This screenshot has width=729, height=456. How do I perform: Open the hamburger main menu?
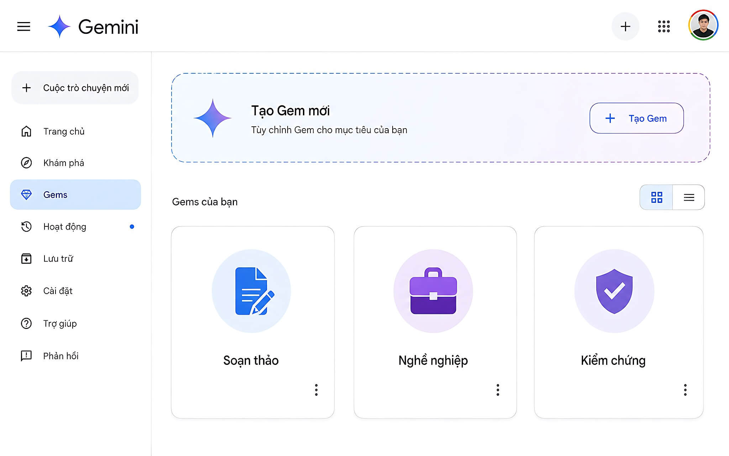[x=23, y=27]
